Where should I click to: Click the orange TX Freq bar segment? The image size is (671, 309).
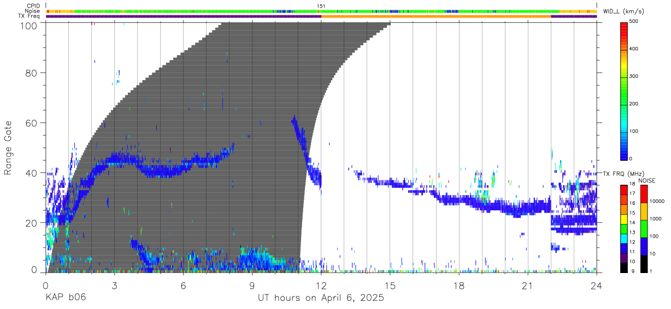coord(436,16)
